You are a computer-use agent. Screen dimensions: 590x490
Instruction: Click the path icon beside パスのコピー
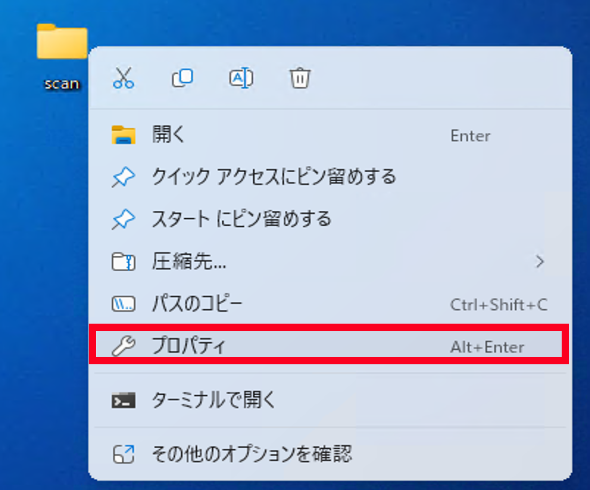click(123, 304)
